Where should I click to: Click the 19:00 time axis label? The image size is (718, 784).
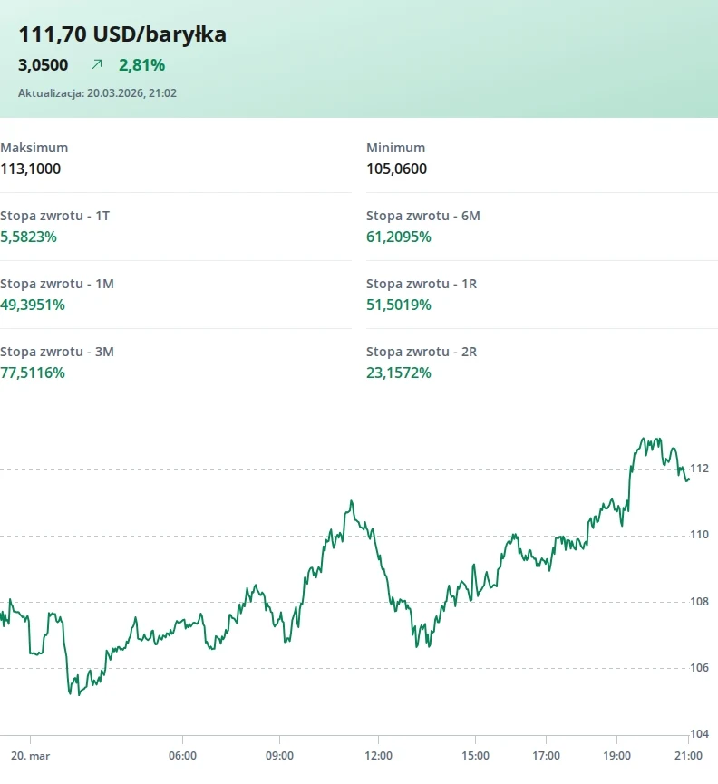click(616, 755)
